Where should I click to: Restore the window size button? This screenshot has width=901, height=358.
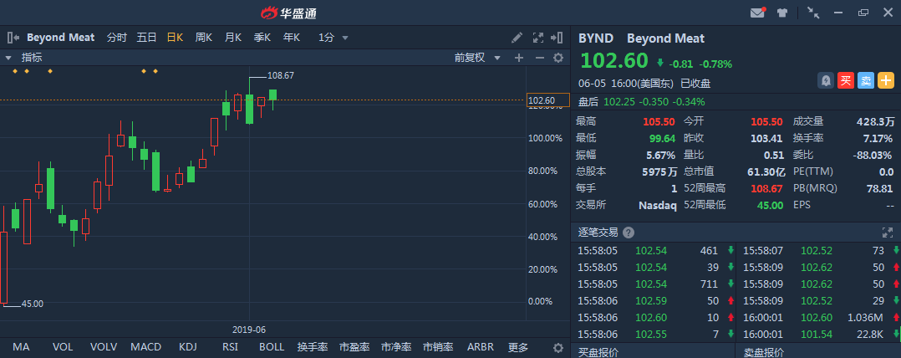click(x=863, y=13)
